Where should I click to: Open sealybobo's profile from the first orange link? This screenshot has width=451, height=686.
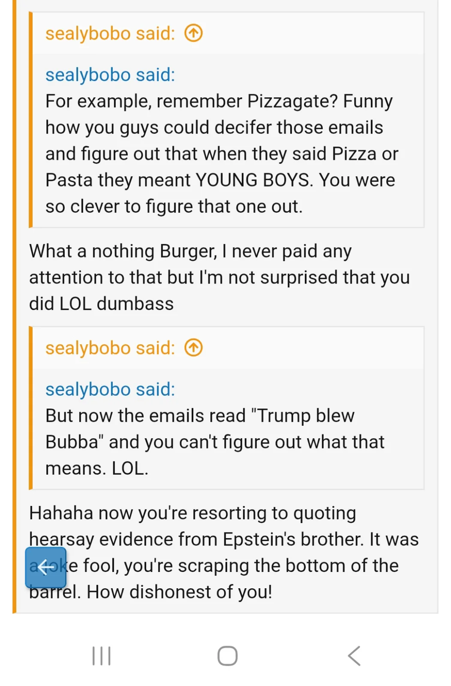pos(109,33)
